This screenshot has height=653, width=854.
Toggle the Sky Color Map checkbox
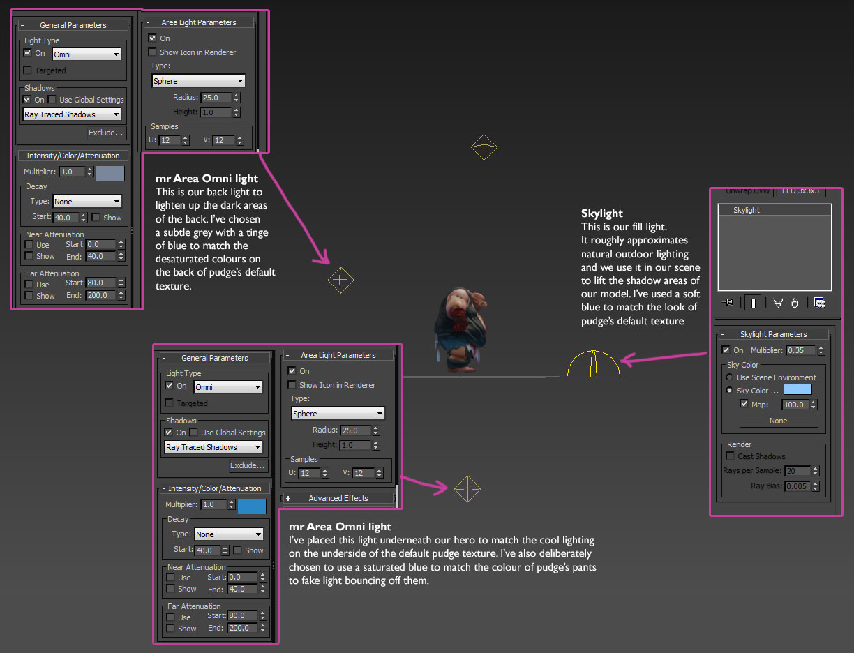point(744,405)
